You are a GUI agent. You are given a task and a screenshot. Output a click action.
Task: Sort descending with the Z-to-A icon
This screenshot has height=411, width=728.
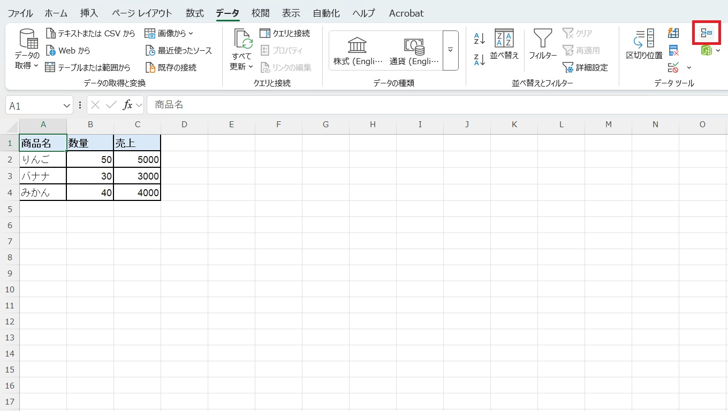(x=479, y=59)
